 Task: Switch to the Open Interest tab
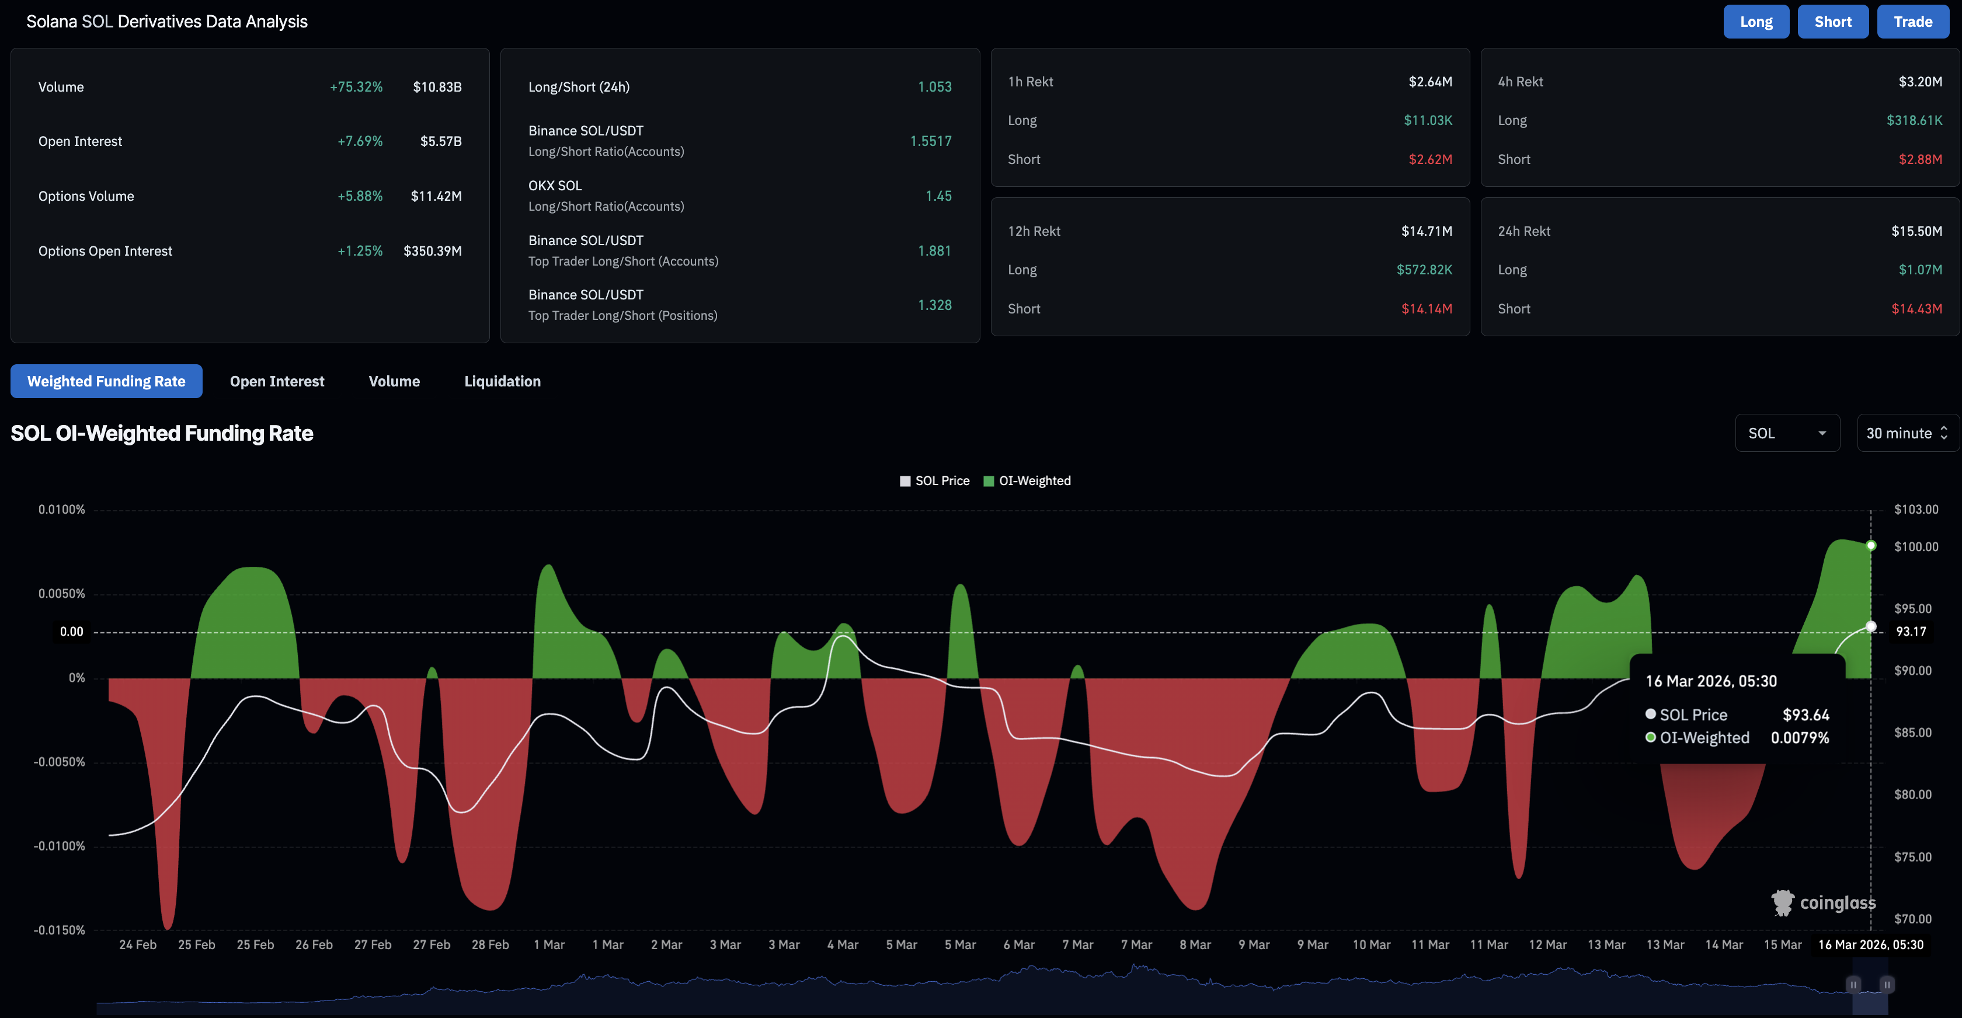(x=276, y=382)
